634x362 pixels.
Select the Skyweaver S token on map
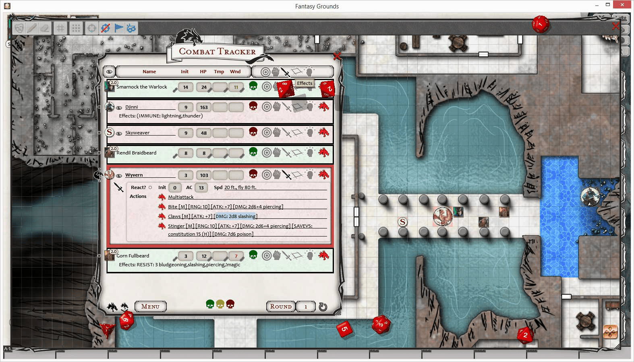click(x=402, y=222)
